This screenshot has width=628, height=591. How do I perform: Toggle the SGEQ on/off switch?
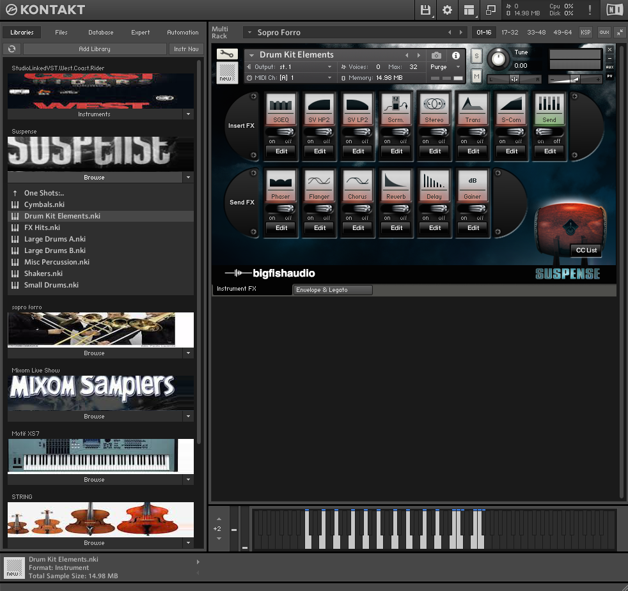(x=280, y=132)
